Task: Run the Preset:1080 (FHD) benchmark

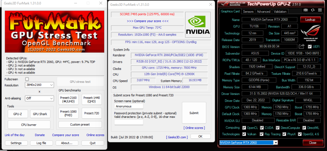Action: click(69, 113)
